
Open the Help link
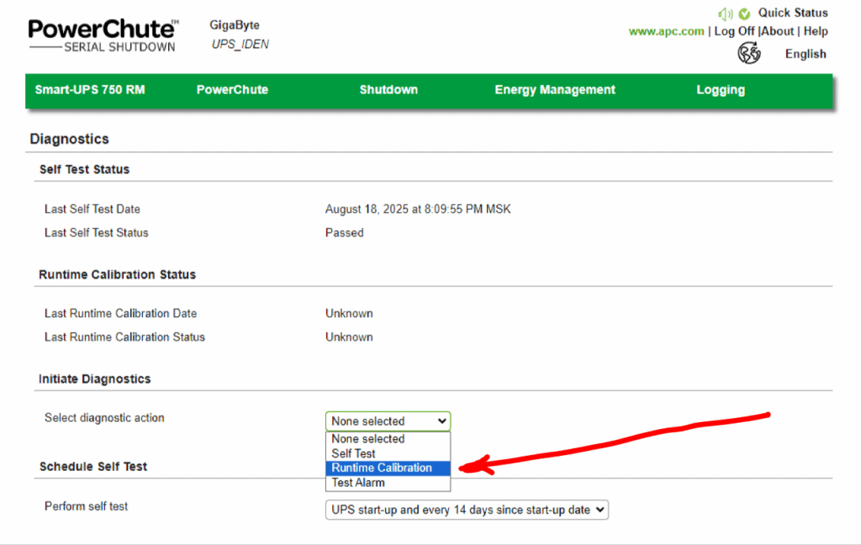pos(816,31)
